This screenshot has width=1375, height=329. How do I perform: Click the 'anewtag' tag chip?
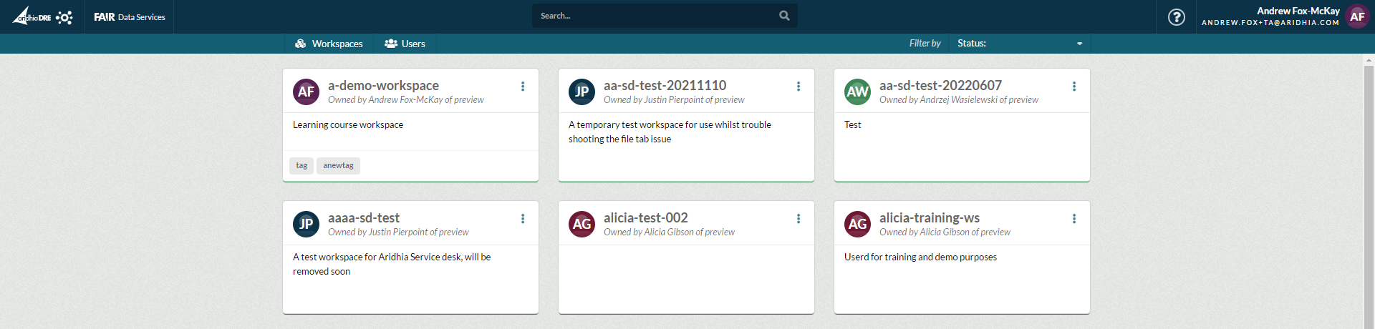(338, 165)
